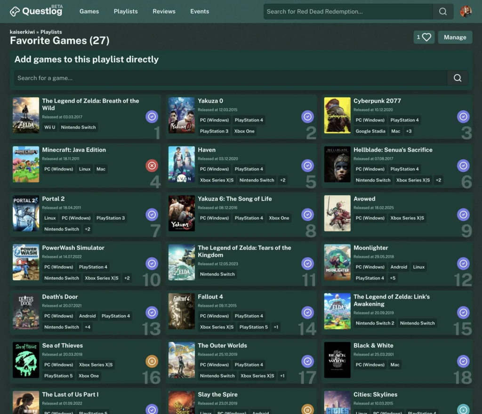
Task: Click the PlayStation 5 tag on Sea of Thieves
Action: tap(58, 375)
